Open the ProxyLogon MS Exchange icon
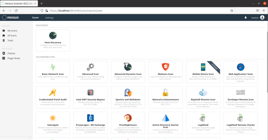268x140 pixels. [90, 118]
